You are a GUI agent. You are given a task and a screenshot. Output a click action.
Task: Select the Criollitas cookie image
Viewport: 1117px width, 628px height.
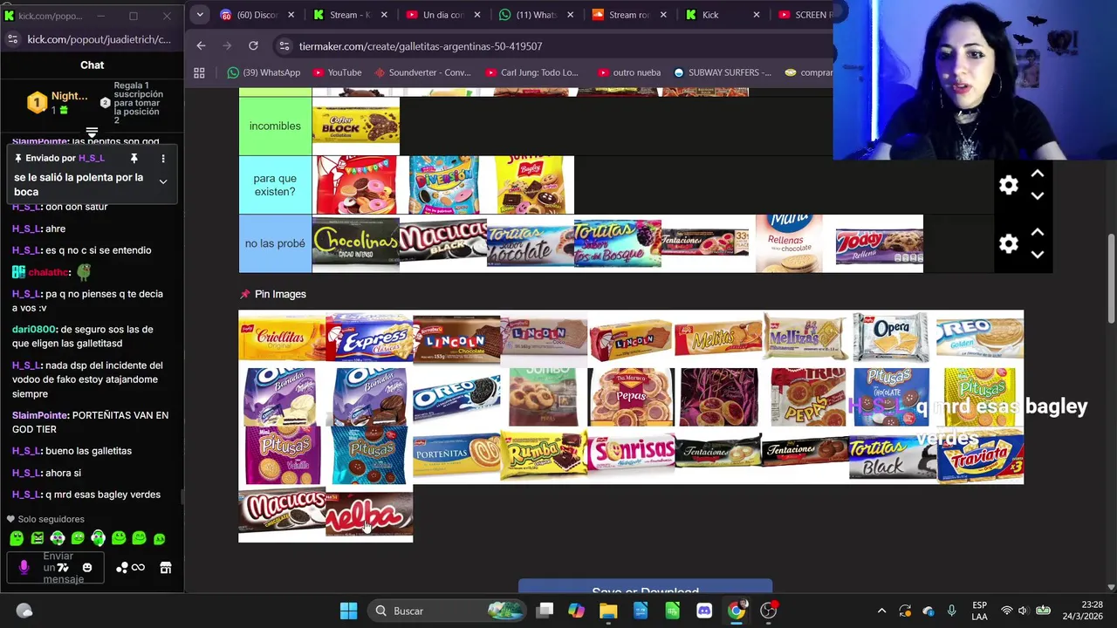pos(282,338)
